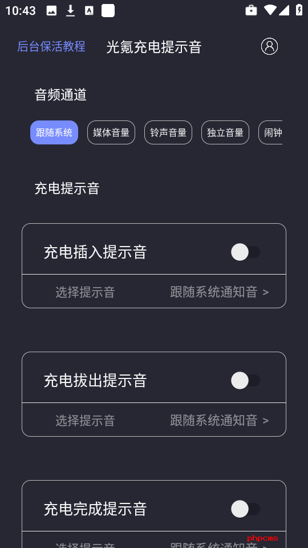Tap the download icon in status bar

71,10
